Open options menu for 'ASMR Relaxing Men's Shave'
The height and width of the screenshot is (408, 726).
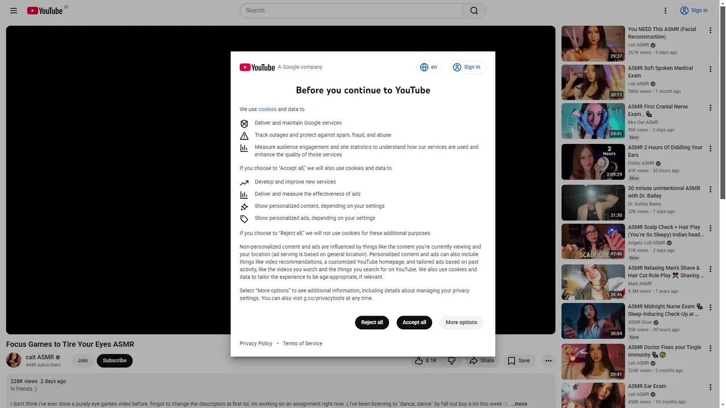click(x=710, y=269)
